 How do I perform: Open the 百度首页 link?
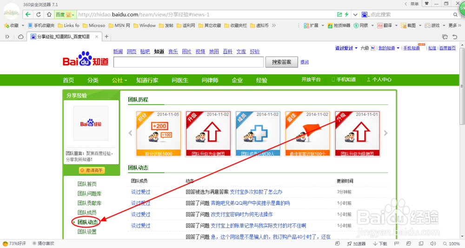click(x=447, y=48)
